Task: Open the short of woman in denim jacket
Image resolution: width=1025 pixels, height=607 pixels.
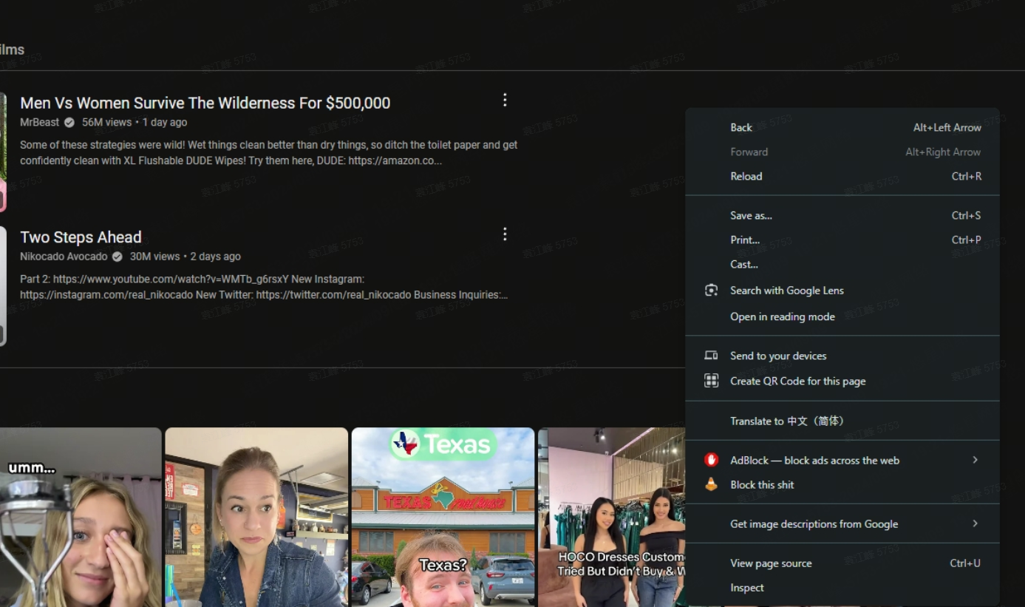Action: point(256,518)
